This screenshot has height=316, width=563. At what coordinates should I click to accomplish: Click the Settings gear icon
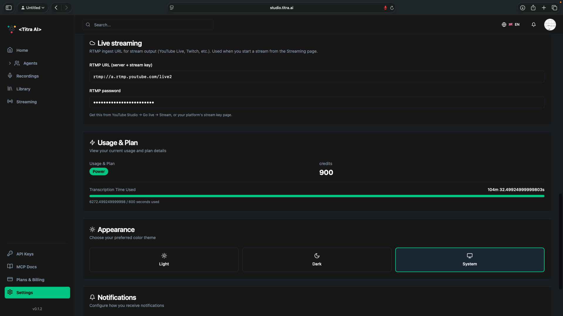pyautogui.click(x=10, y=292)
